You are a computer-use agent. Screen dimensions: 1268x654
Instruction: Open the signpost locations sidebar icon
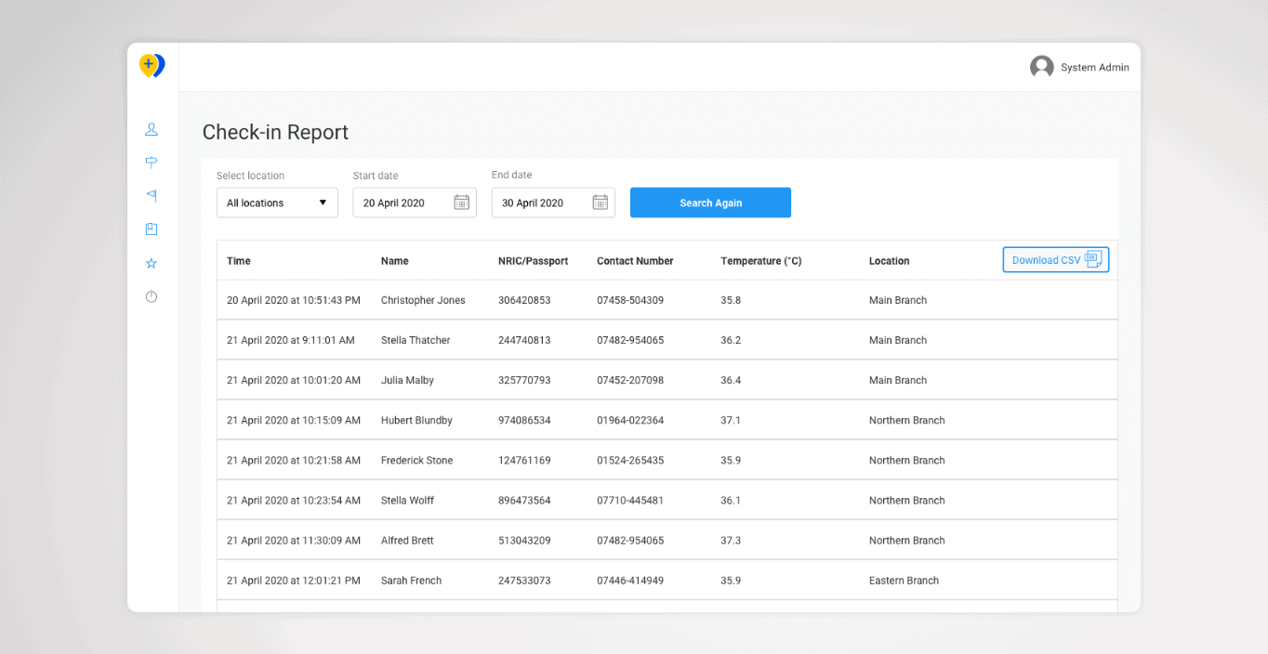(x=152, y=163)
